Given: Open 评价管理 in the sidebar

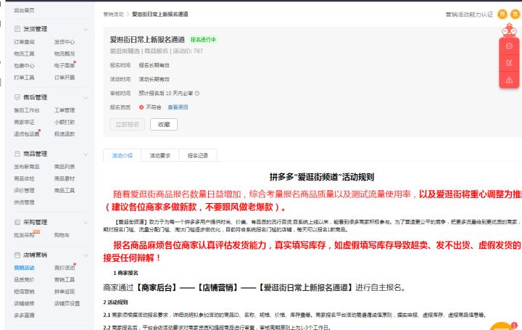Looking at the screenshot, I should pyautogui.click(x=24, y=191).
